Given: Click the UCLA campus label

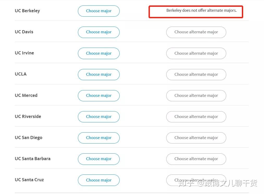Looking at the screenshot, I should tap(21, 74).
